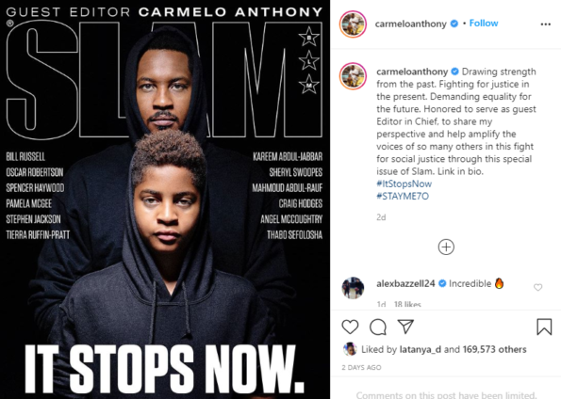Click the SLAM magazine cover image
Image resolution: width=561 pixels, height=399 pixels.
pyautogui.click(x=165, y=199)
